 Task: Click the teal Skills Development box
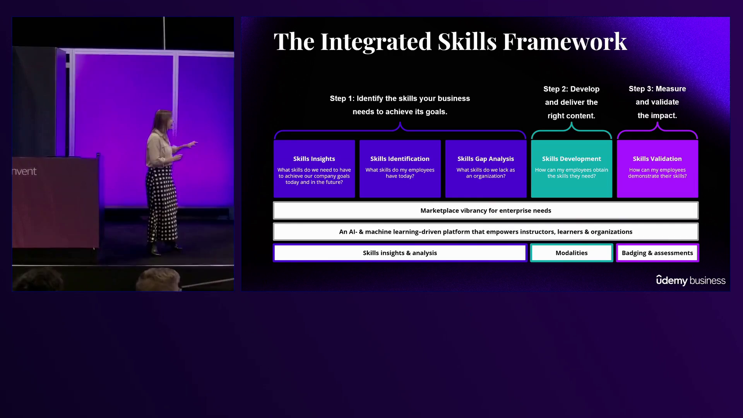click(x=571, y=169)
